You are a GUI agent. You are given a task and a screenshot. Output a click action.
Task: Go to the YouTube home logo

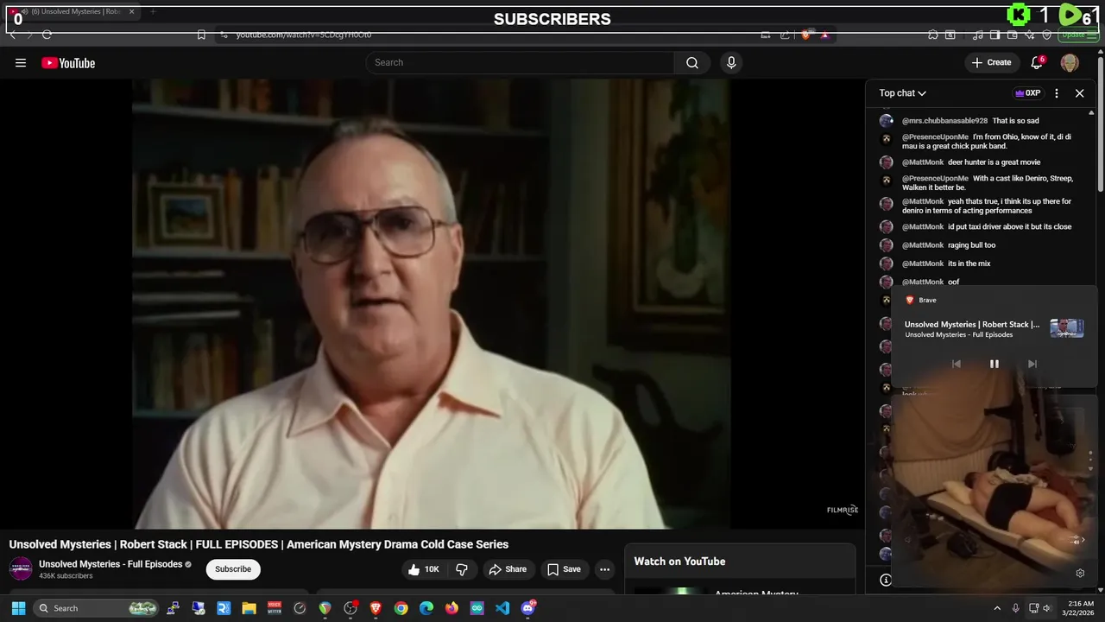68,63
